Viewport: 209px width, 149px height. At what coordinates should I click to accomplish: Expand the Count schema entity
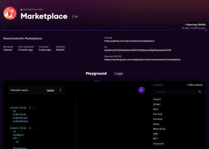tap(157, 99)
